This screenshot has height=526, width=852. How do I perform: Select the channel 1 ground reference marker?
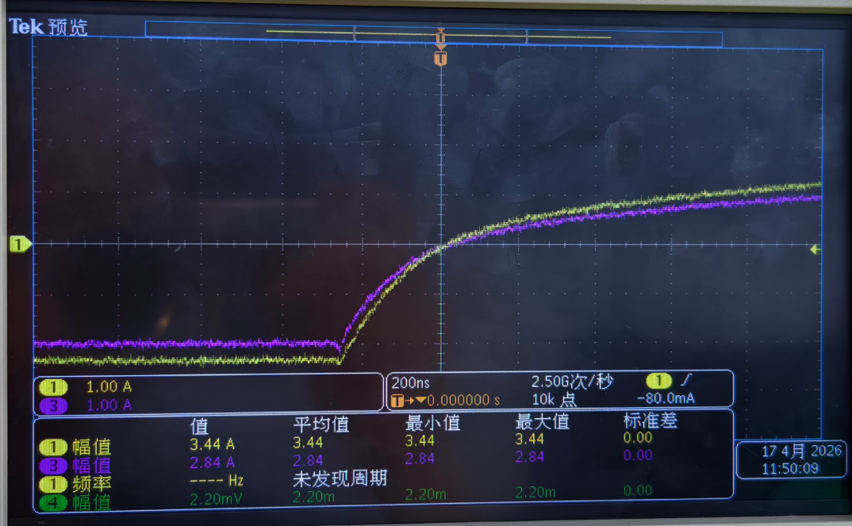[x=20, y=244]
